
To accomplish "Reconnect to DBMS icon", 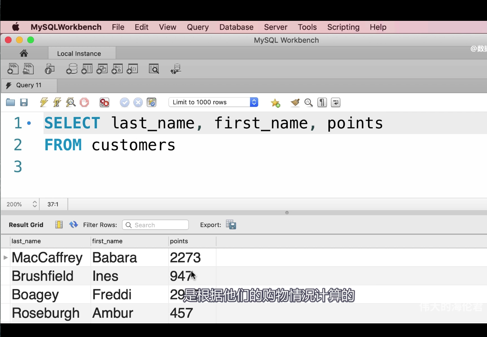I will [176, 69].
